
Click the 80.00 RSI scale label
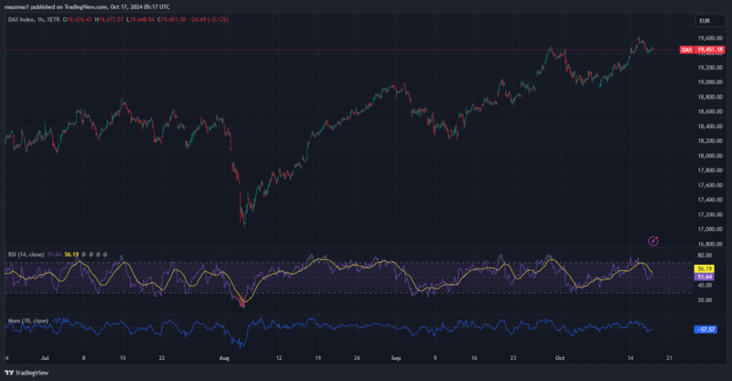(x=705, y=256)
